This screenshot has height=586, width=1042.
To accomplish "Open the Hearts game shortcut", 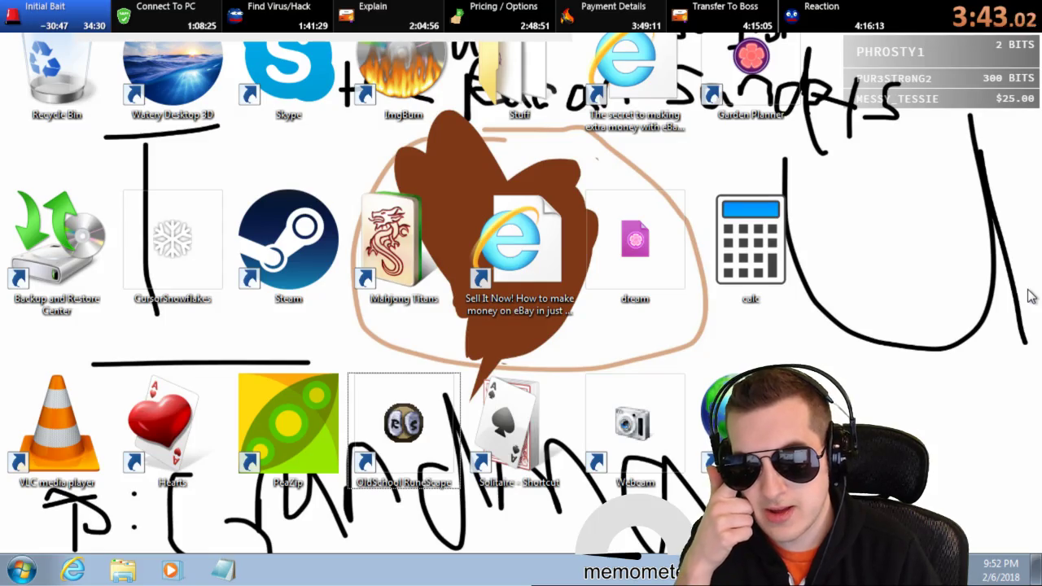I will coord(173,431).
